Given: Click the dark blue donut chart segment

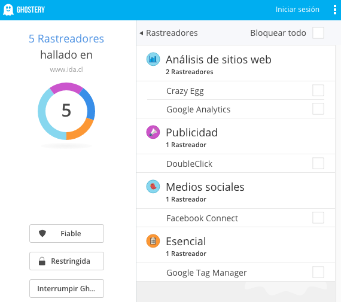Looking at the screenshot, I should click(x=89, y=104).
